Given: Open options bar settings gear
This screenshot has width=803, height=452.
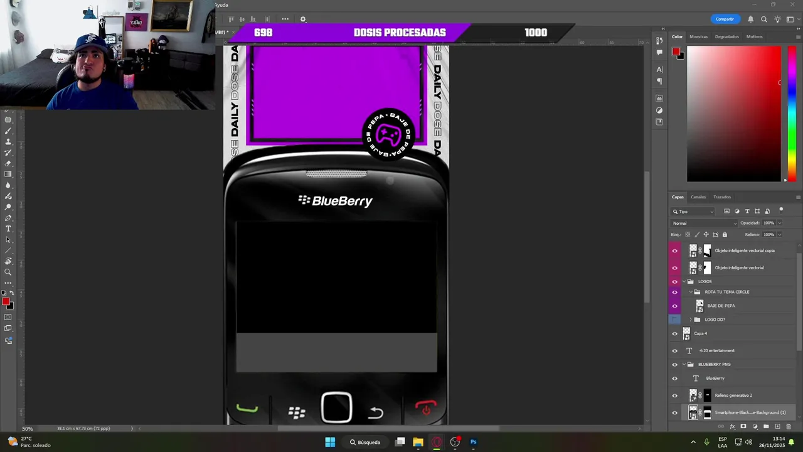Looking at the screenshot, I should pos(303,19).
